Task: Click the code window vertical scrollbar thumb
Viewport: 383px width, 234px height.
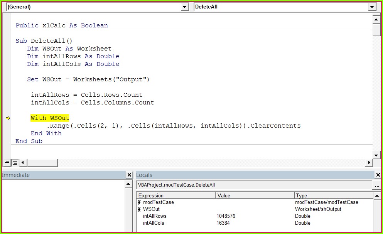Action: pyautogui.click(x=376, y=30)
